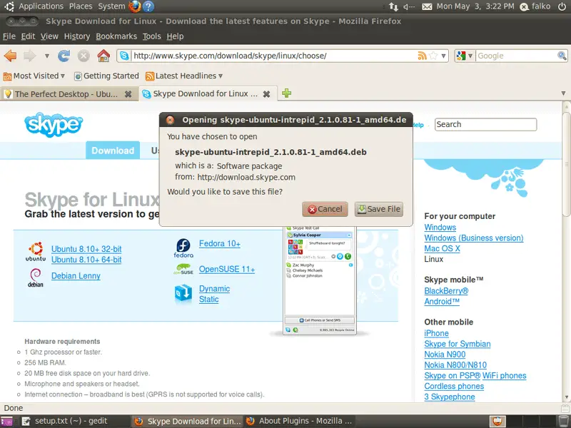Click the Dynamic download link
Viewport: 571px width, 428px height.
point(214,289)
